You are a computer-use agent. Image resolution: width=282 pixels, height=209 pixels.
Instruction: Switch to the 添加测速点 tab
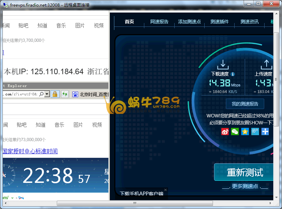[x=189, y=22]
